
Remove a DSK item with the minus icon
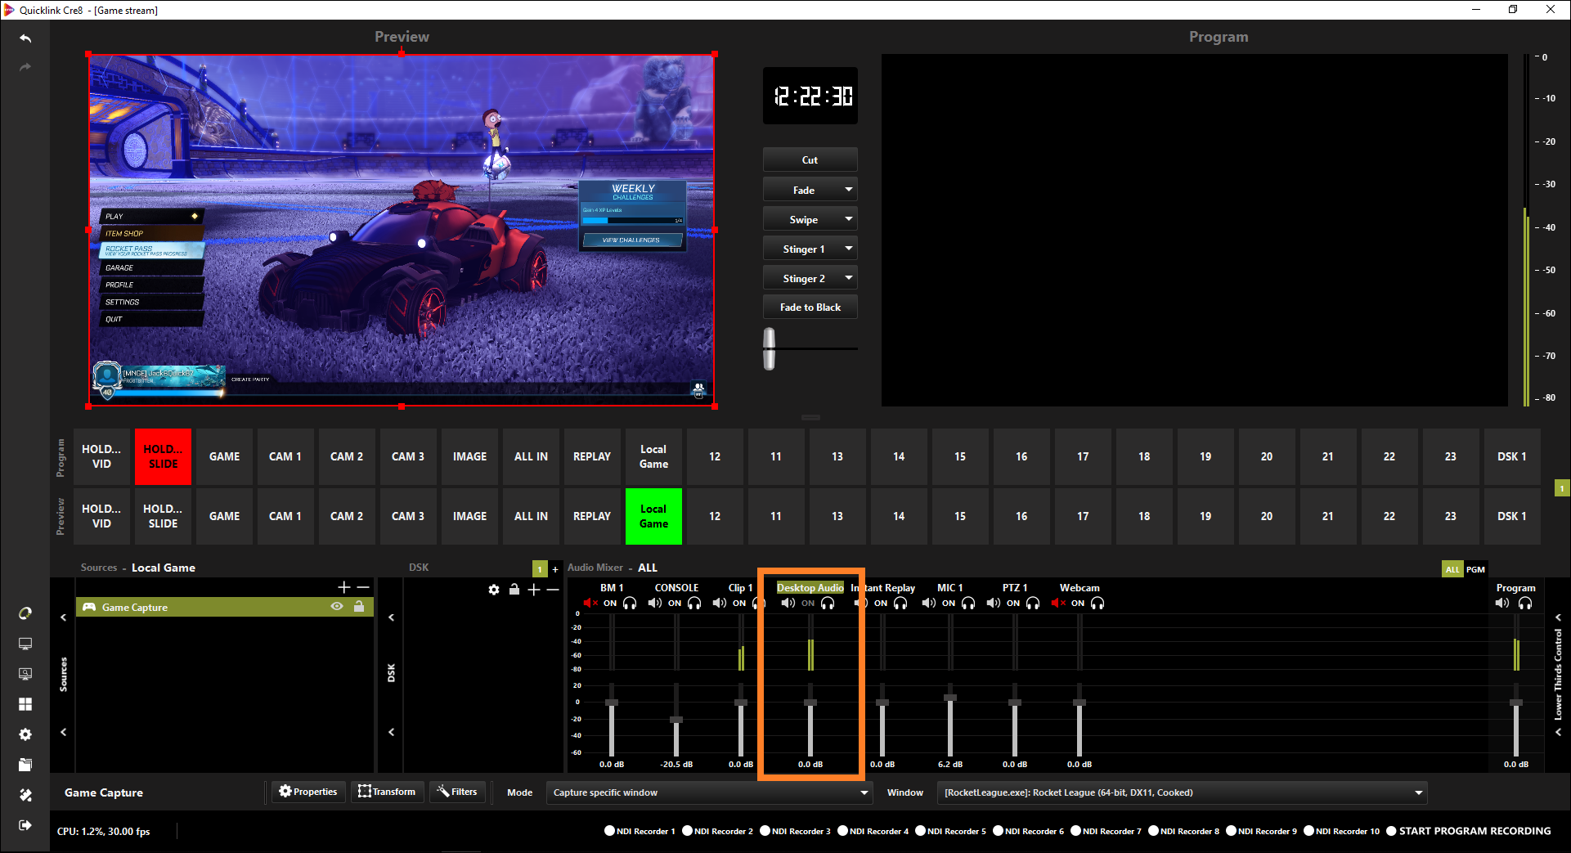pos(554,589)
